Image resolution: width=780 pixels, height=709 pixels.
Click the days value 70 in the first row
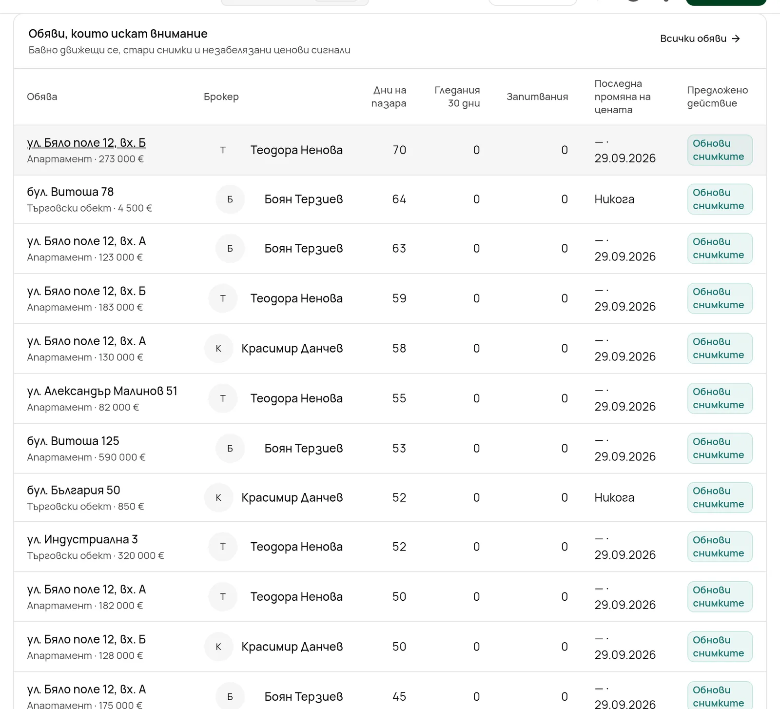click(x=399, y=150)
